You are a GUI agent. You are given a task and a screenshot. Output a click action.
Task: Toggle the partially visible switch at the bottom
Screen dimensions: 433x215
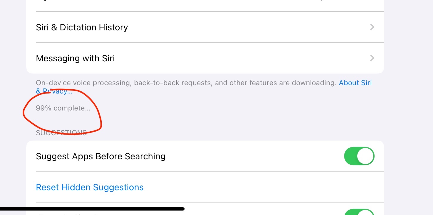(x=359, y=212)
